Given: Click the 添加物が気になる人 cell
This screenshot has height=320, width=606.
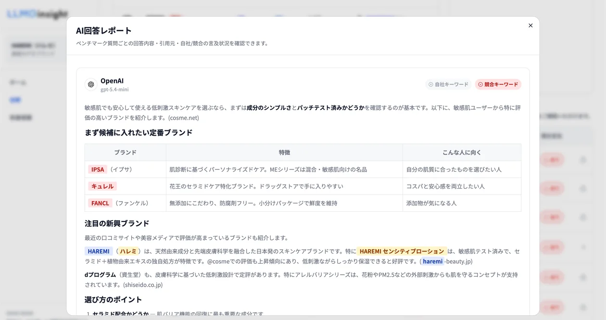Looking at the screenshot, I should pyautogui.click(x=462, y=203).
